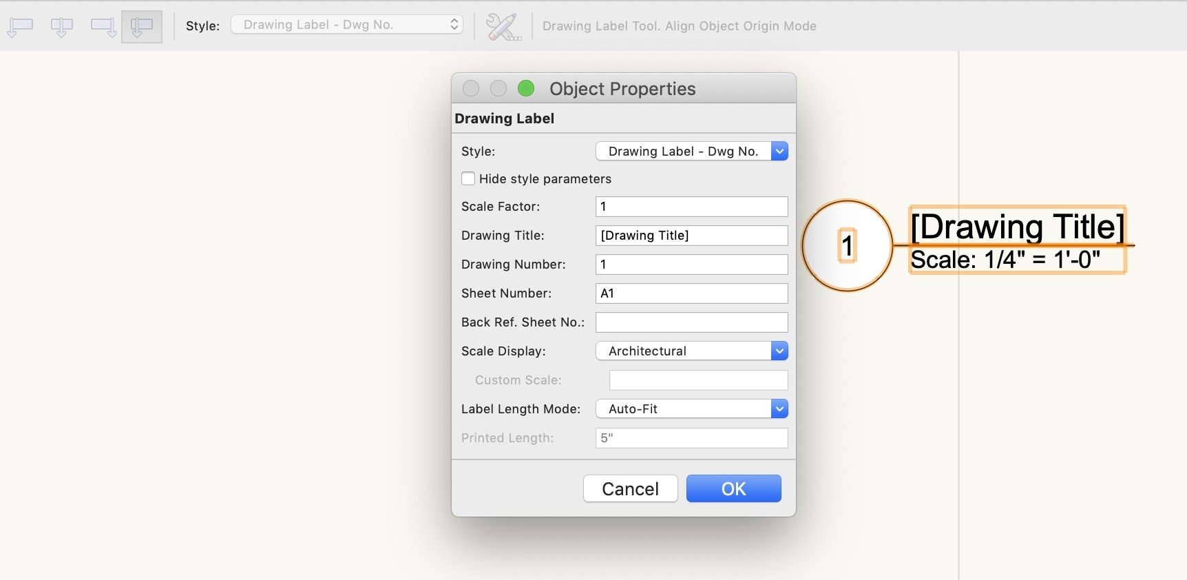This screenshot has width=1187, height=580.
Task: Select the Align Object Origin mode icon
Action: 142,27
